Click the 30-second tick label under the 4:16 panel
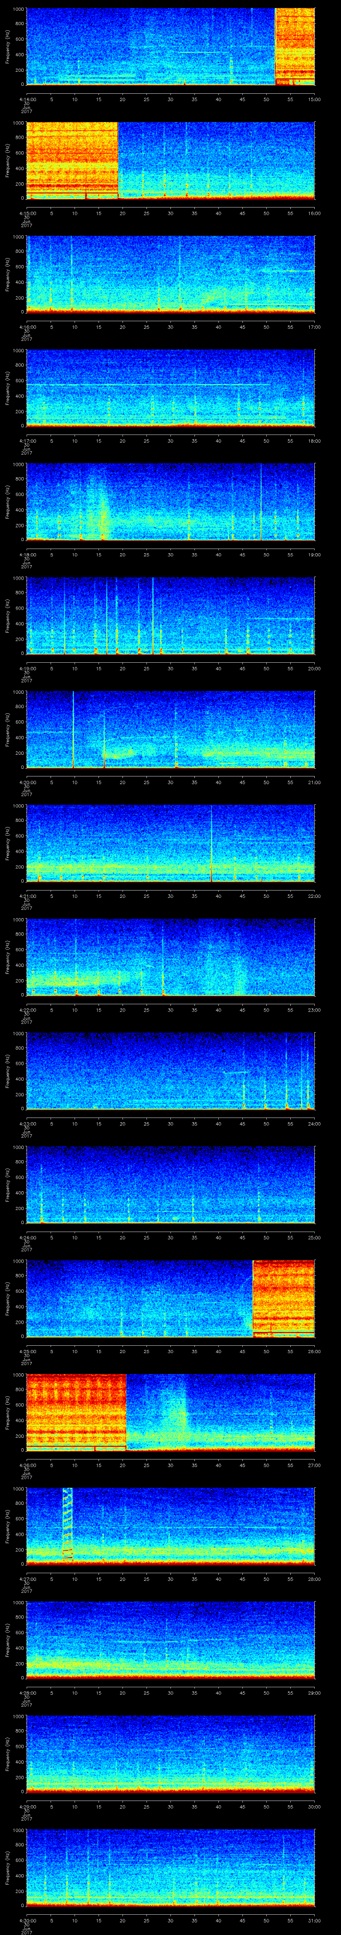This screenshot has width=341, height=1935. coord(170,327)
